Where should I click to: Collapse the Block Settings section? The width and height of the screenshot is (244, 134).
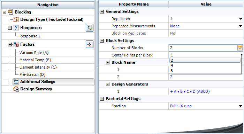point(102,41)
